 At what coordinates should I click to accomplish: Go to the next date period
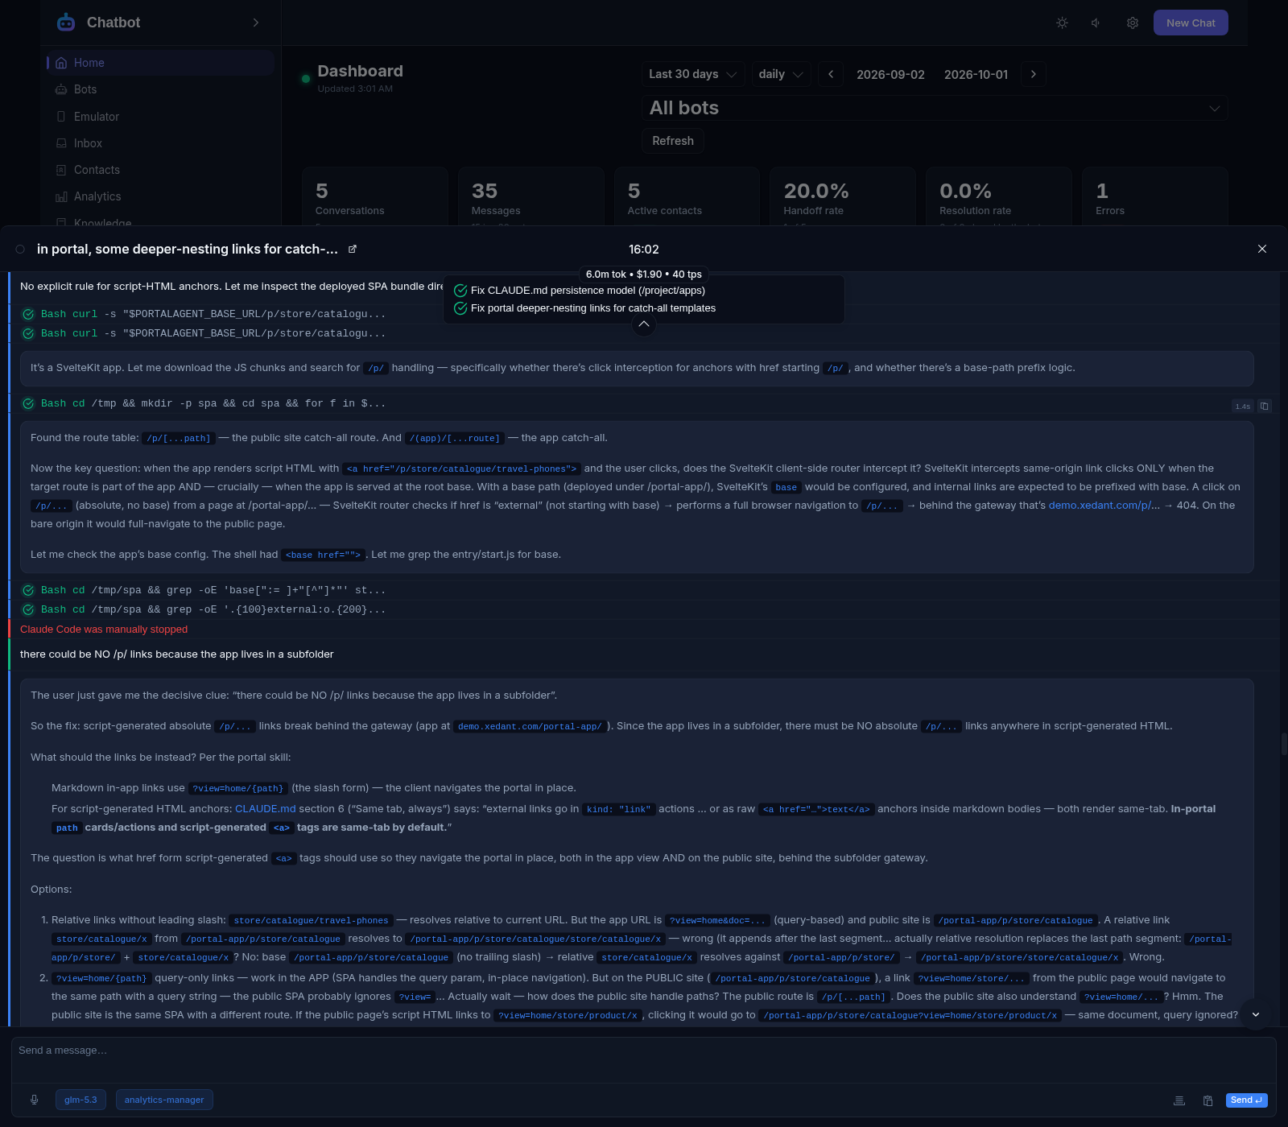point(1034,74)
